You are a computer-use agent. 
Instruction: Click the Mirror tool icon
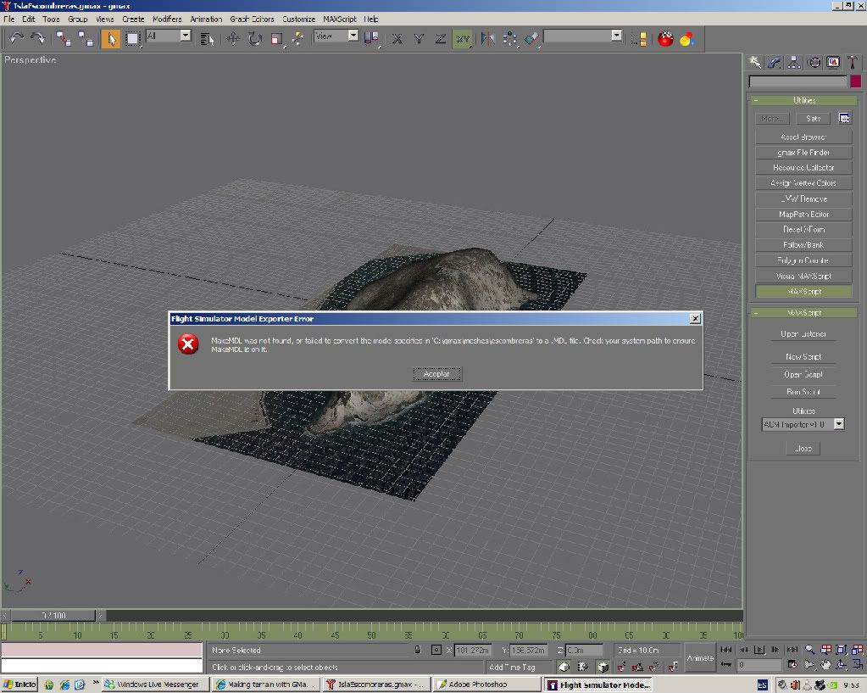[488, 38]
